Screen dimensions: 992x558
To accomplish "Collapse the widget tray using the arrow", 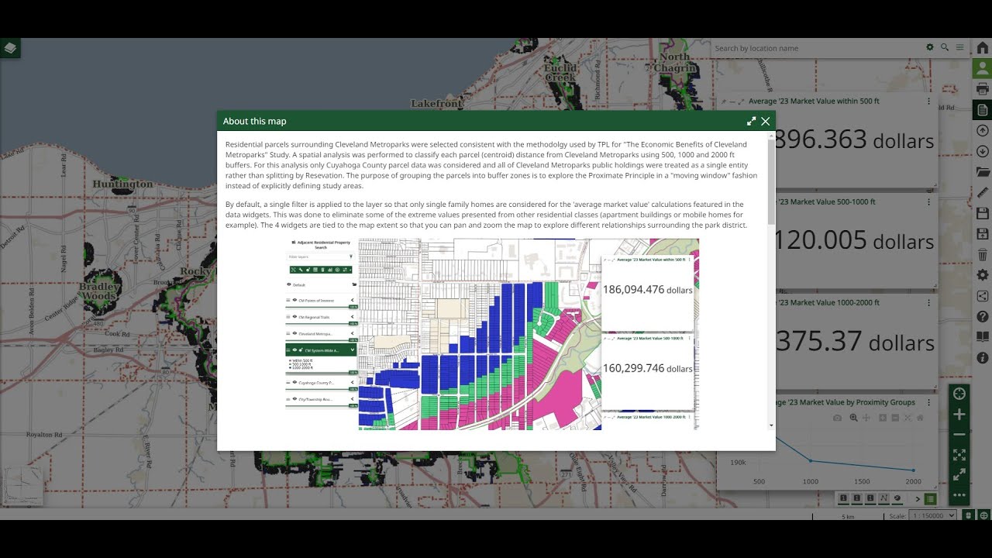I will click(x=918, y=498).
